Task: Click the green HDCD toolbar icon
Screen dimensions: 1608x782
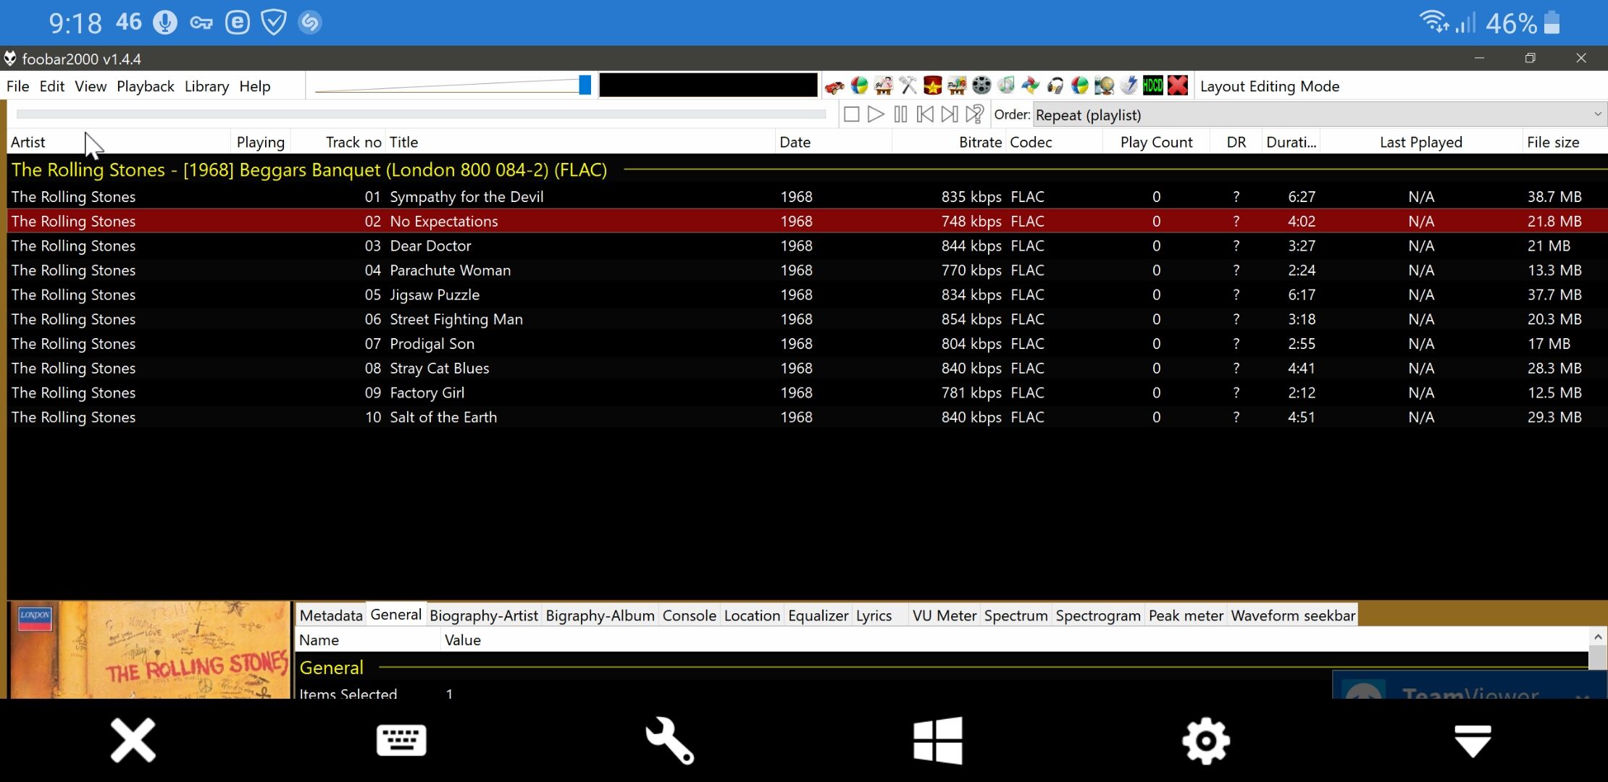Action: (x=1153, y=86)
